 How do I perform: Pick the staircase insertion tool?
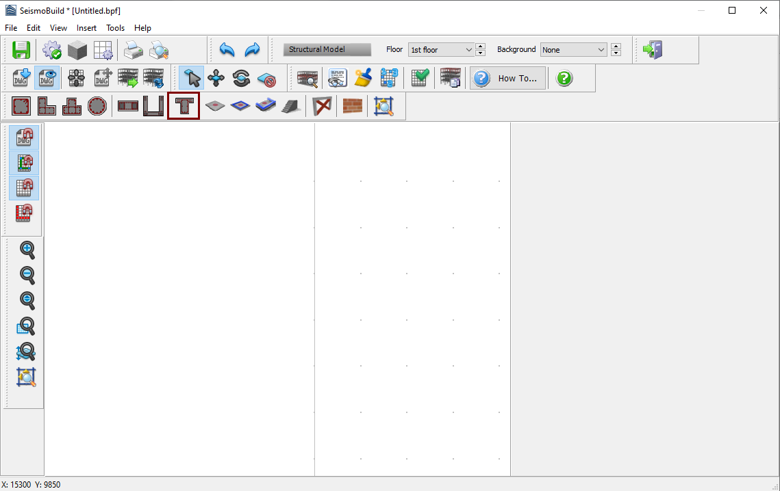coord(290,106)
